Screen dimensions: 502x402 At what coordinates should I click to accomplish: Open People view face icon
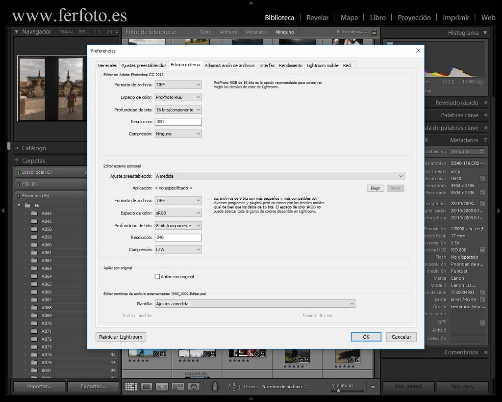[194, 387]
